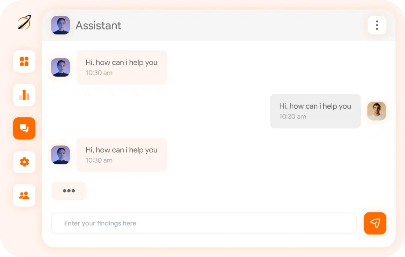The width and height of the screenshot is (405, 257).
Task: Click the Assistant title in header
Action: (98, 25)
